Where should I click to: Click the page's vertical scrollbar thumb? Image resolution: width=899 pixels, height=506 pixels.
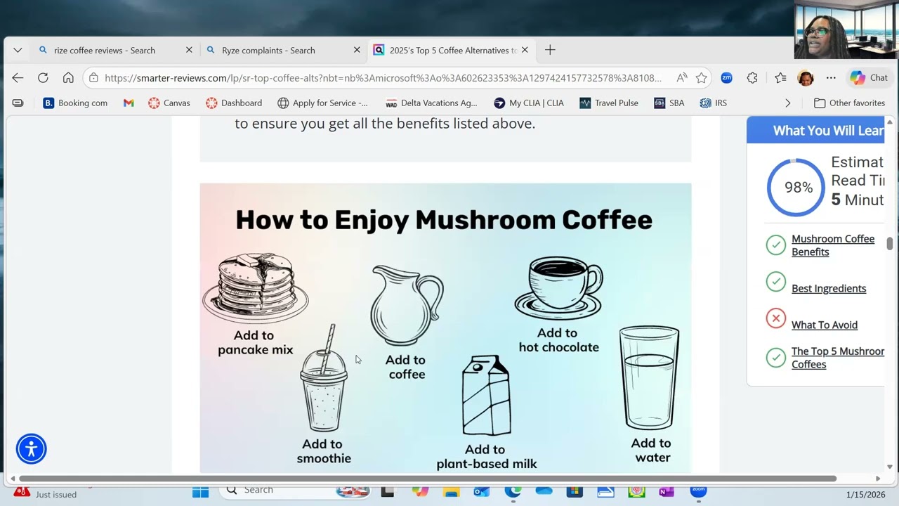890,243
